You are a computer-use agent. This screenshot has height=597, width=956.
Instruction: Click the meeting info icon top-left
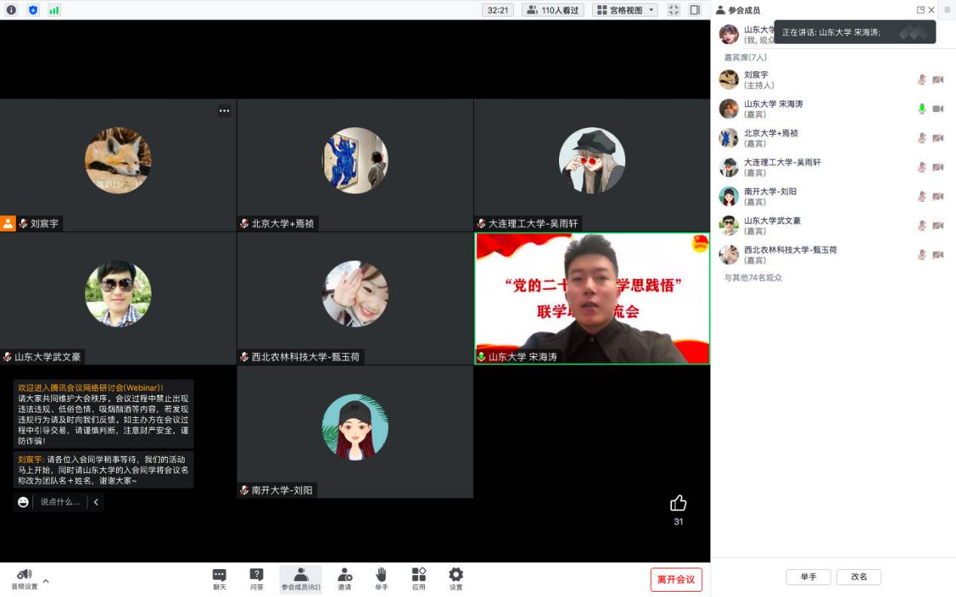11,10
